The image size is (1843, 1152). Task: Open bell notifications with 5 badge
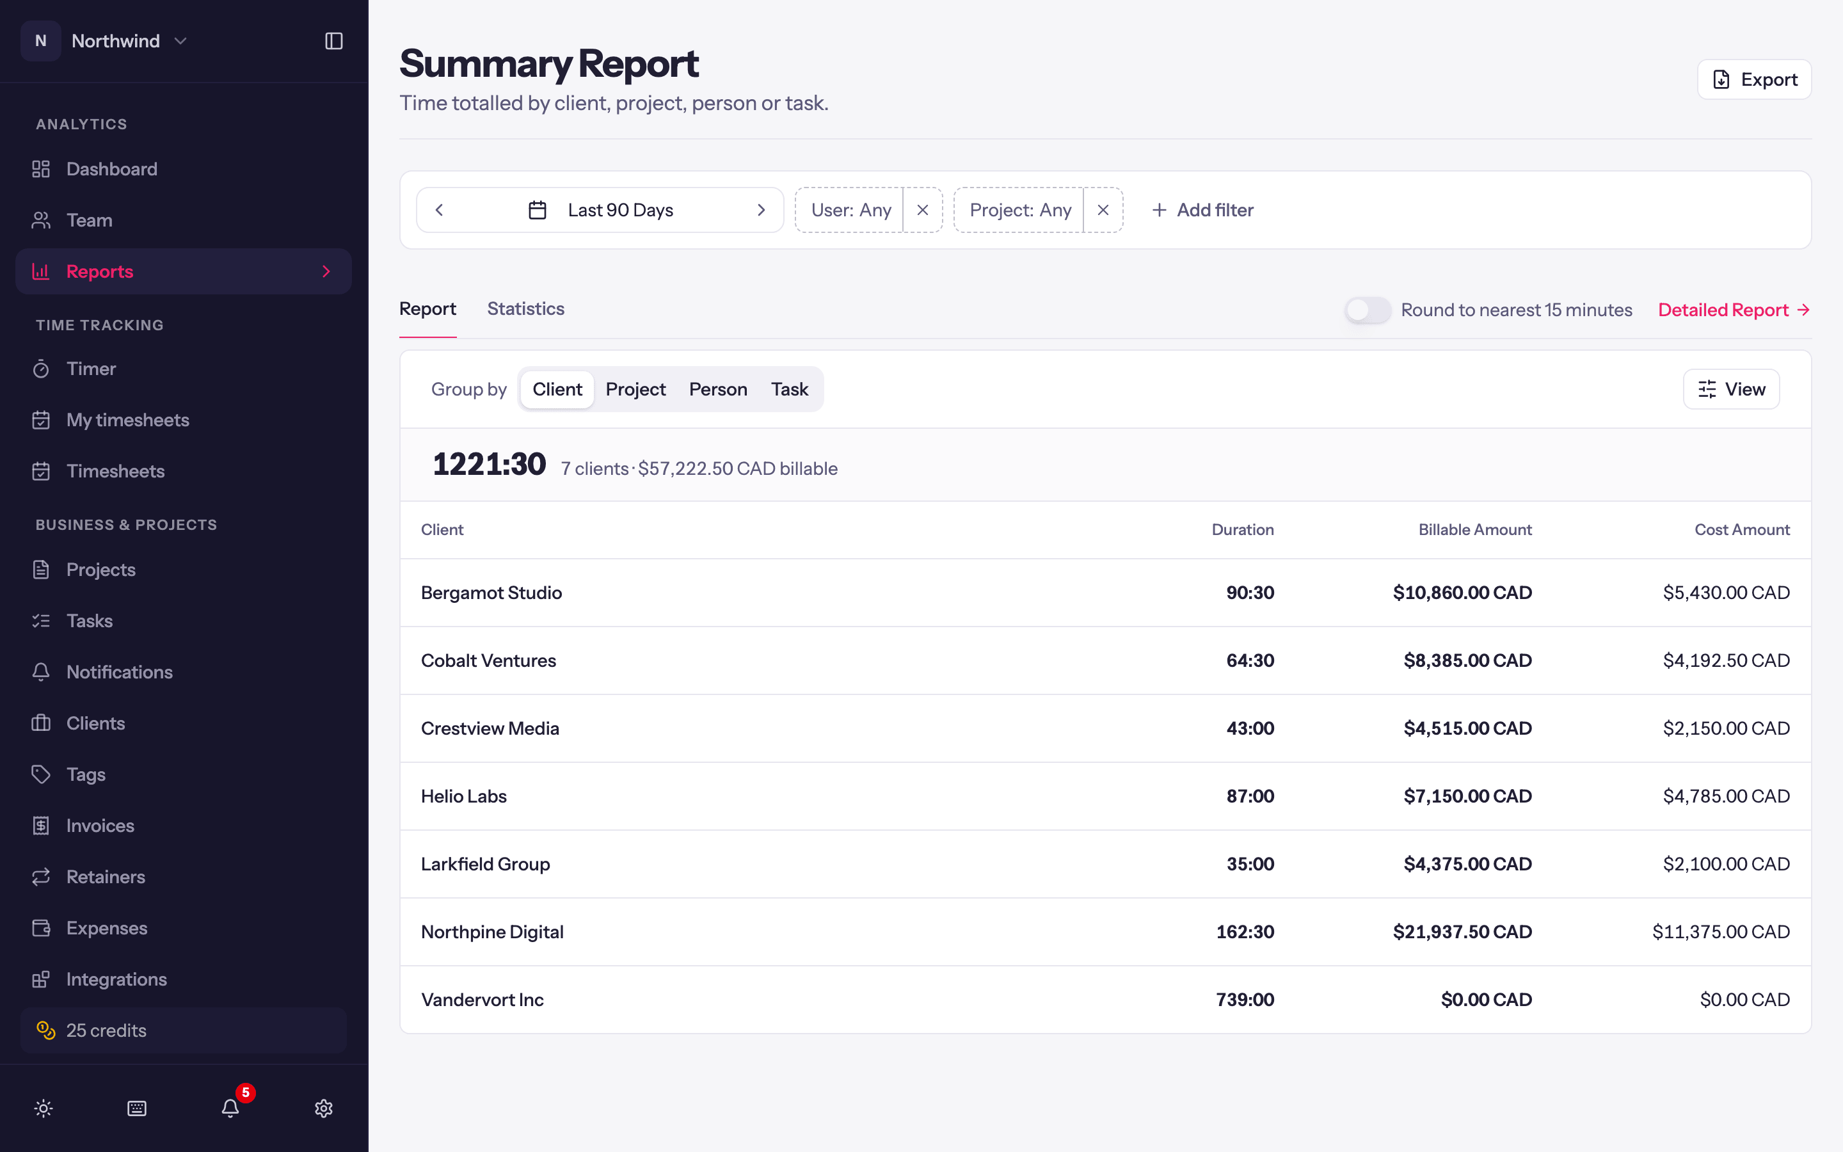coord(231,1108)
